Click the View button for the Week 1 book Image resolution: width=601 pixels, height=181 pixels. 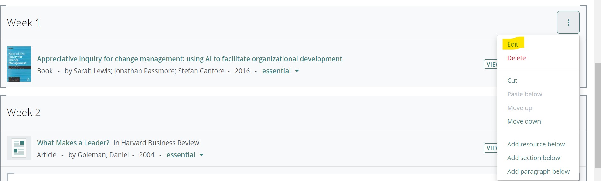(x=491, y=64)
